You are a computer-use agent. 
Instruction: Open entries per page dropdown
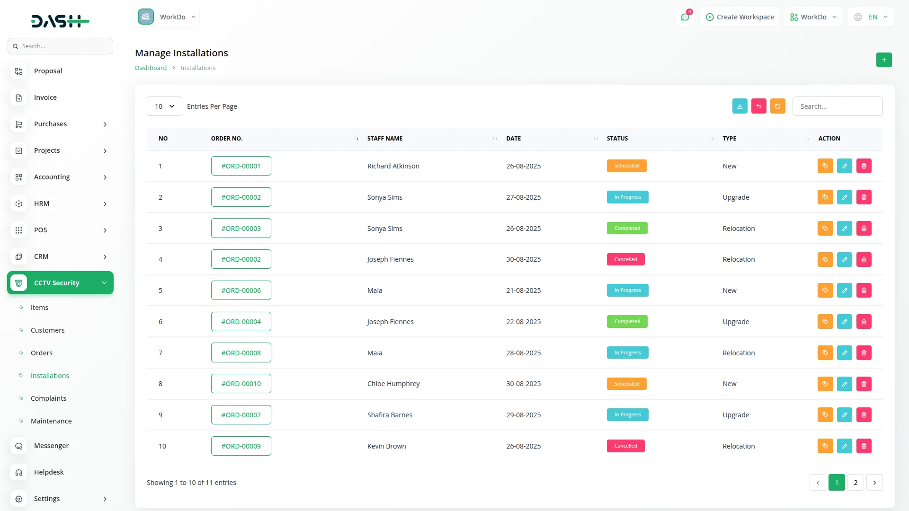pos(164,106)
